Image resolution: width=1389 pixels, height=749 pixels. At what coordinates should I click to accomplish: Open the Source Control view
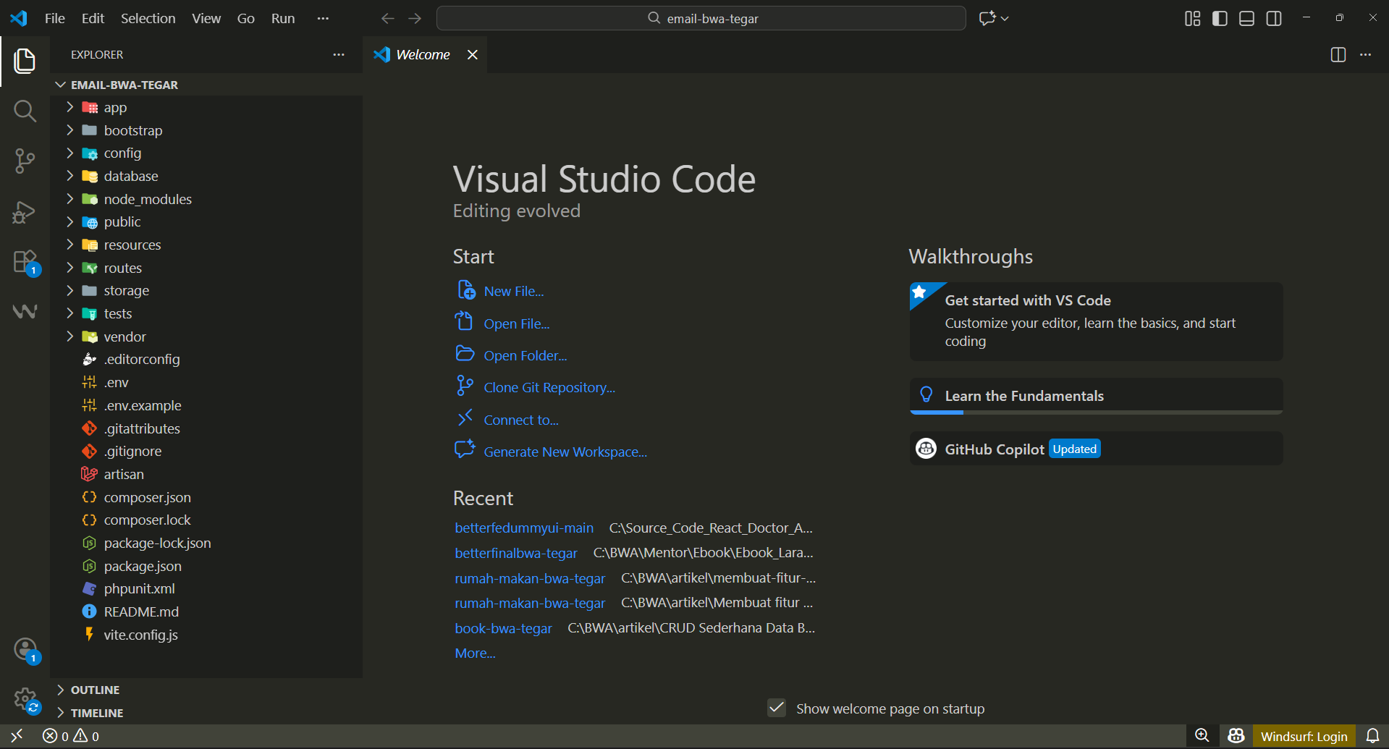pyautogui.click(x=25, y=161)
